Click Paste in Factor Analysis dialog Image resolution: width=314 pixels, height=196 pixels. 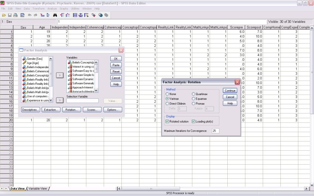(x=116, y=65)
